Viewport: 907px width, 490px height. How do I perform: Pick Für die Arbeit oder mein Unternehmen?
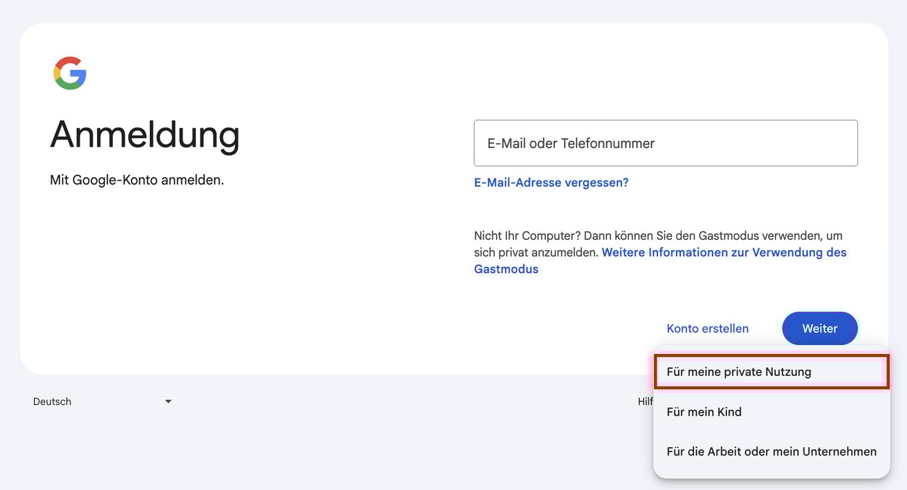[772, 451]
